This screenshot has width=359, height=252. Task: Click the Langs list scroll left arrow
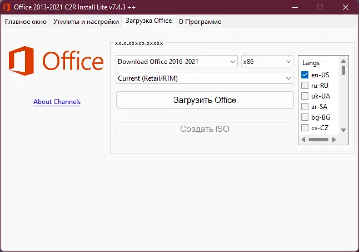point(303,140)
